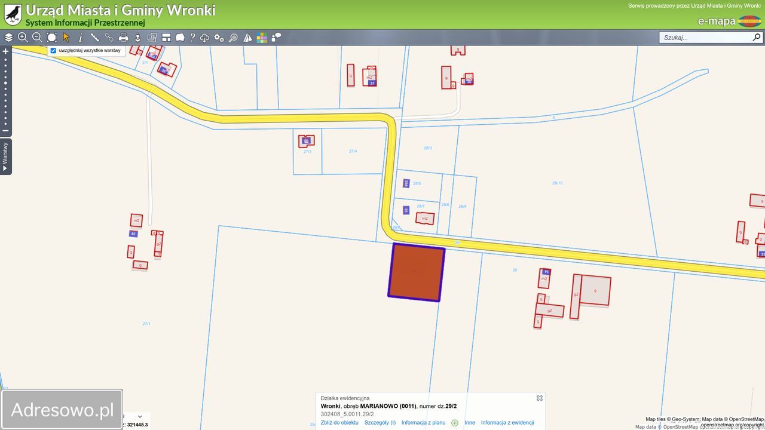The height and width of the screenshot is (430, 765).
Task: Click the green plus circle in popup
Action: click(455, 423)
